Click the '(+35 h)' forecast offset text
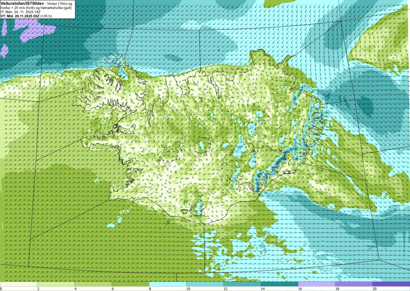 pyautogui.click(x=46, y=16)
